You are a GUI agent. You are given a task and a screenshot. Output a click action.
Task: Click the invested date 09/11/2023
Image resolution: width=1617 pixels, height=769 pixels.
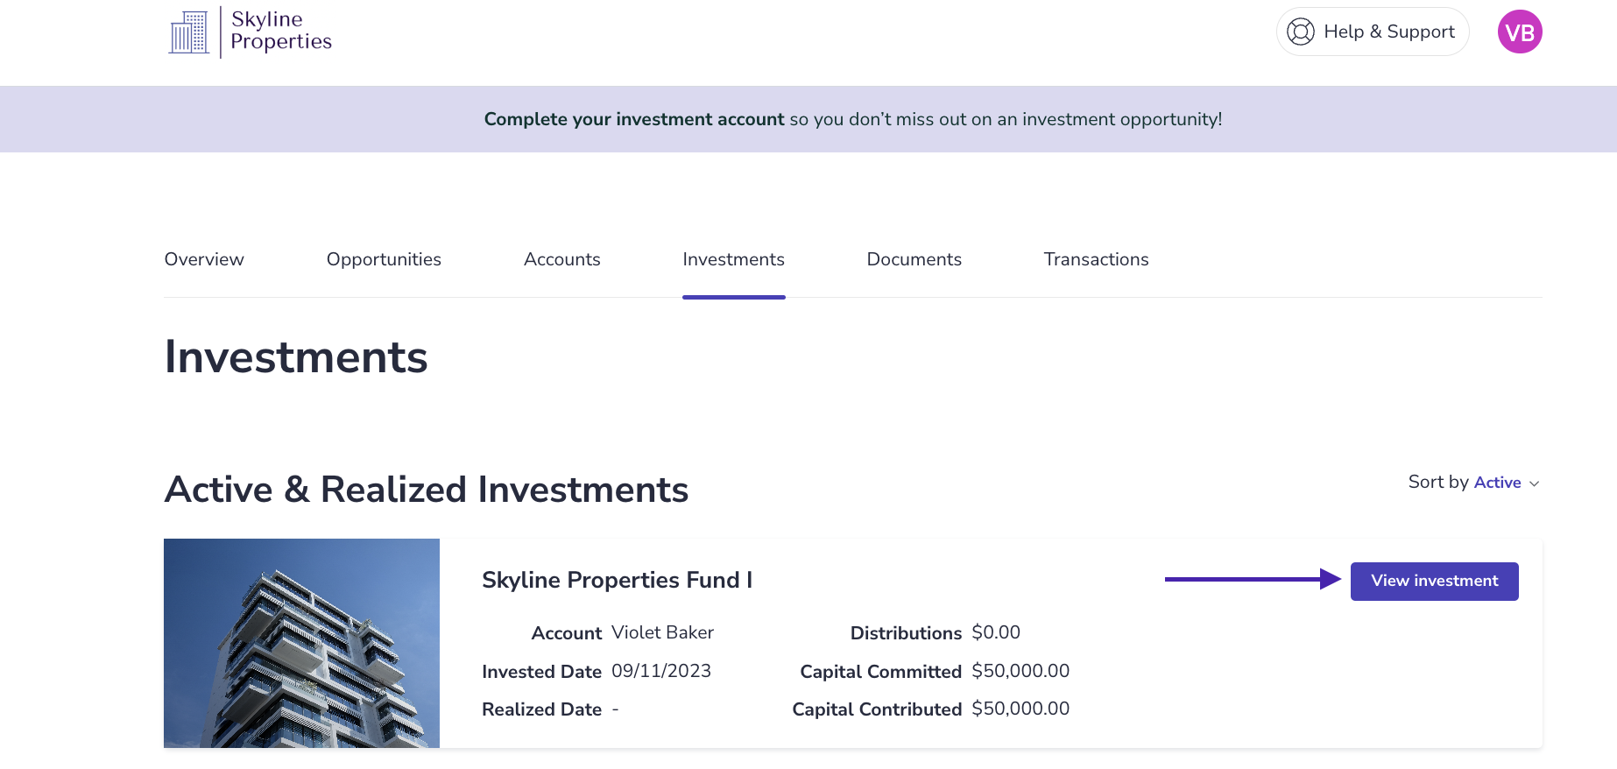pyautogui.click(x=661, y=671)
